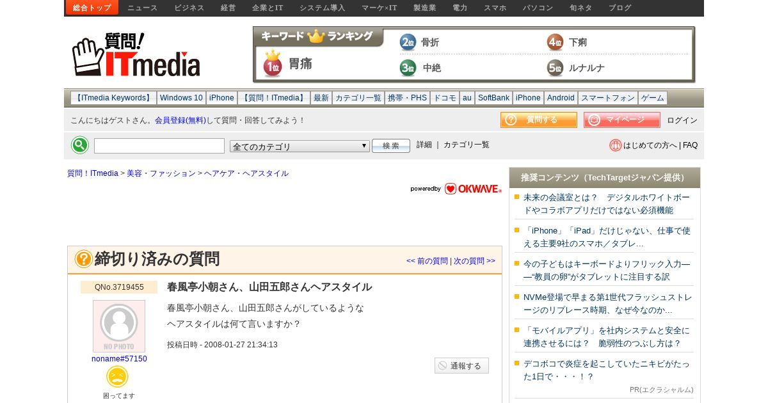The width and height of the screenshot is (768, 403).
Task: Open the 経営 menu item
Action: click(228, 8)
